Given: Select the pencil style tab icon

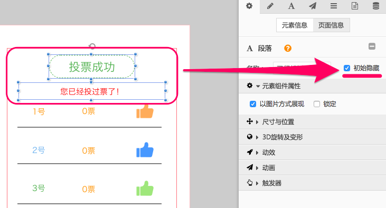Looking at the screenshot, I should [270, 6].
